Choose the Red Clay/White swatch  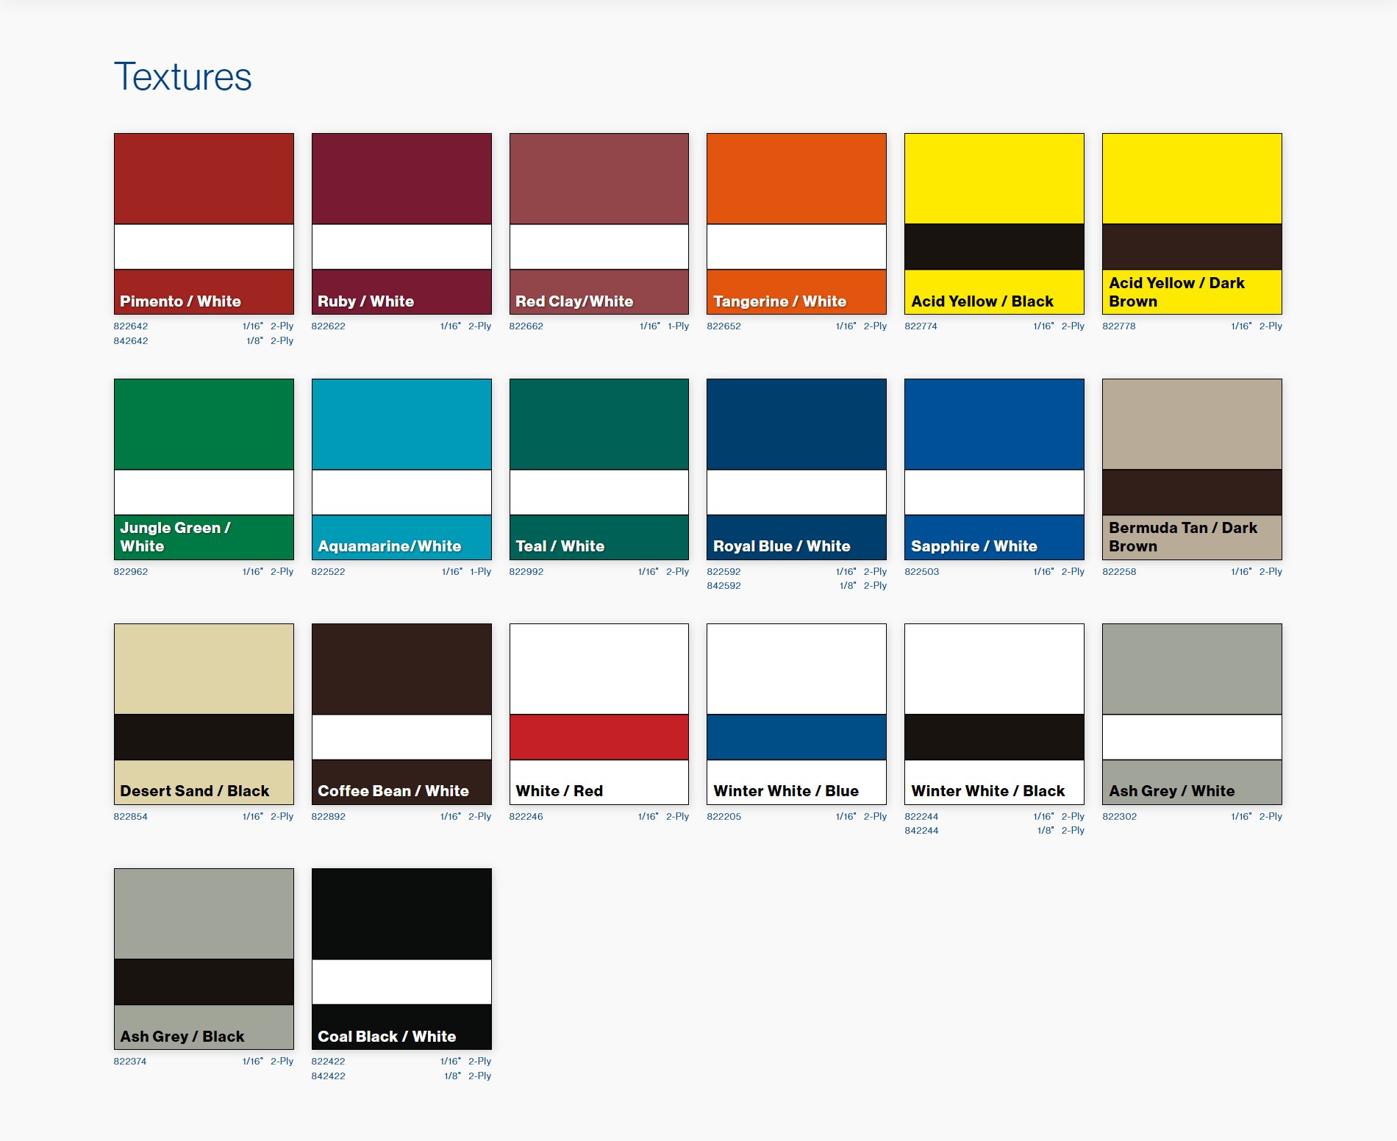(599, 223)
